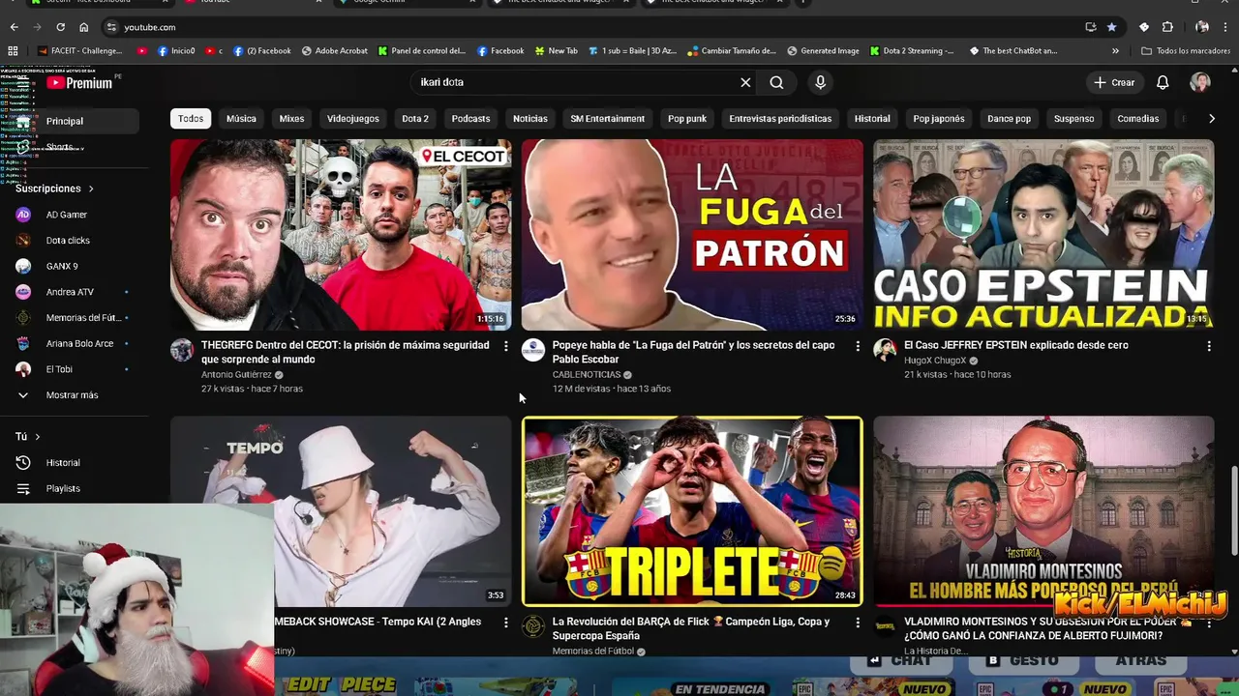Play the Caso Epstein video thumbnail
The height and width of the screenshot is (696, 1239).
click(1043, 235)
